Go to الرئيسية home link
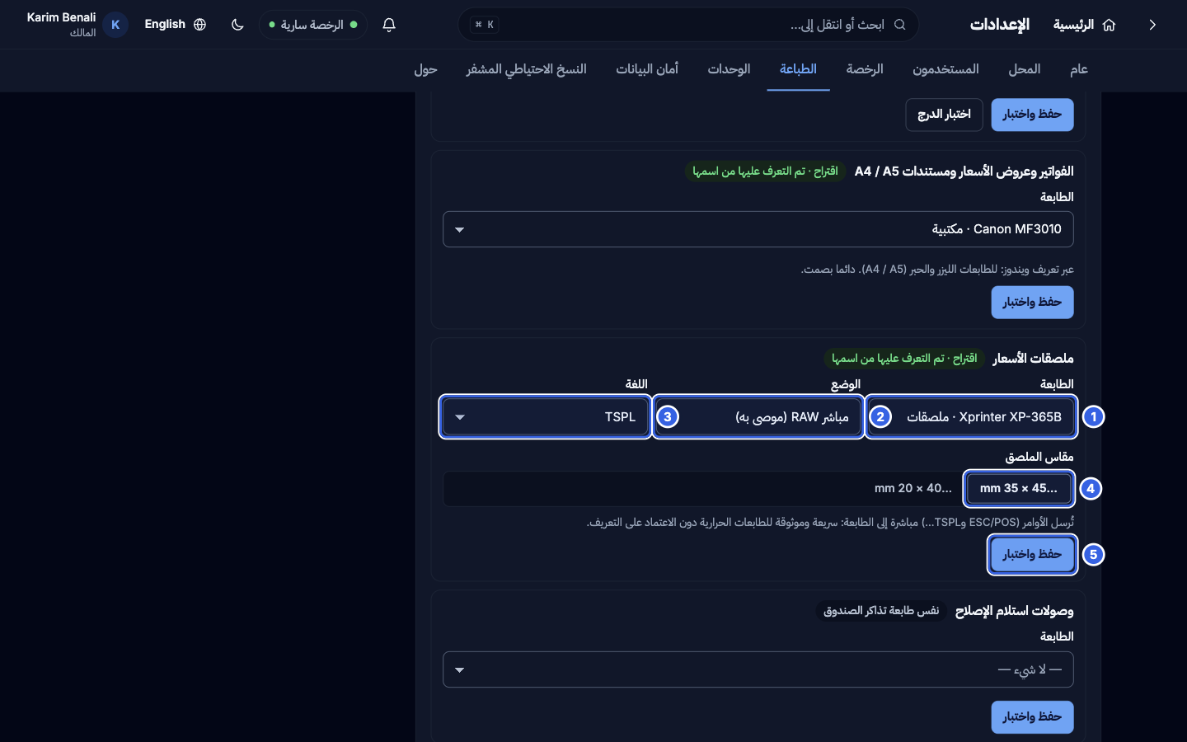 tap(1084, 25)
